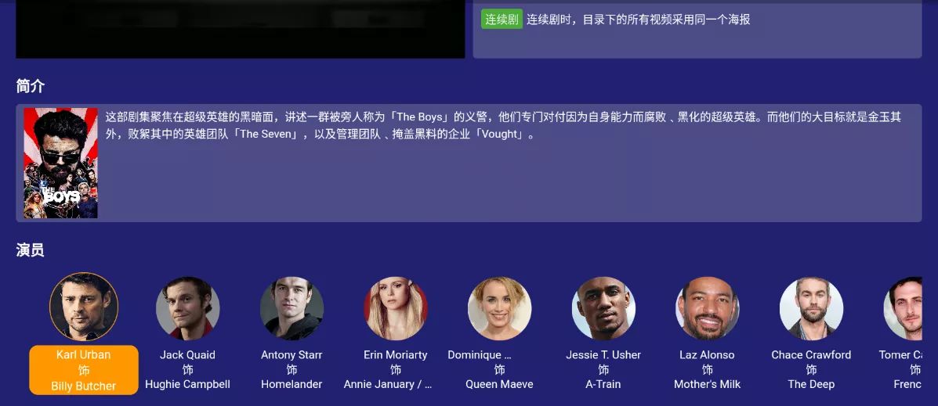Click Antony Starr's avatar image

pyautogui.click(x=292, y=309)
